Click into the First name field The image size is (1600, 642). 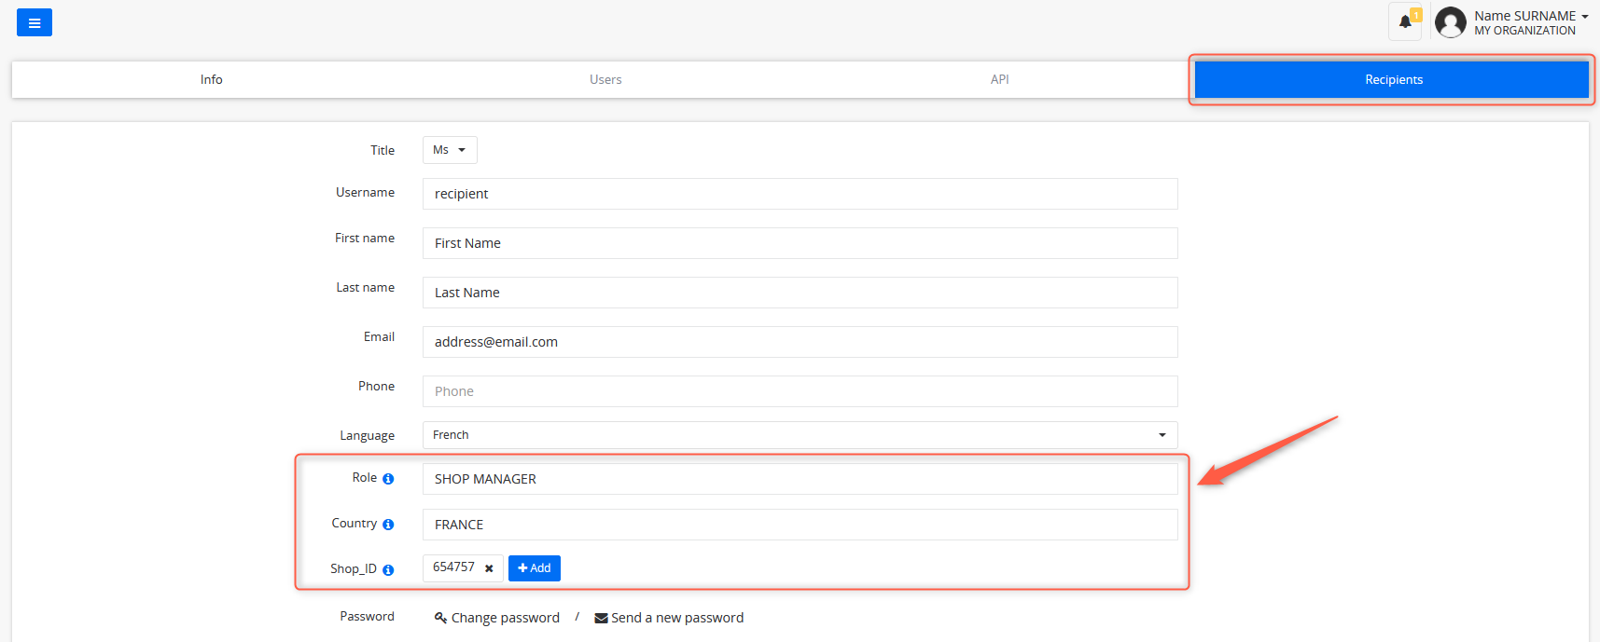[x=800, y=243]
